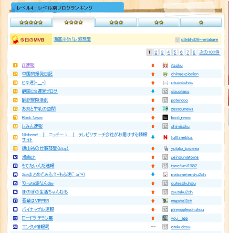Go to page 2 of rankings
229x233 pixels.
(156, 52)
